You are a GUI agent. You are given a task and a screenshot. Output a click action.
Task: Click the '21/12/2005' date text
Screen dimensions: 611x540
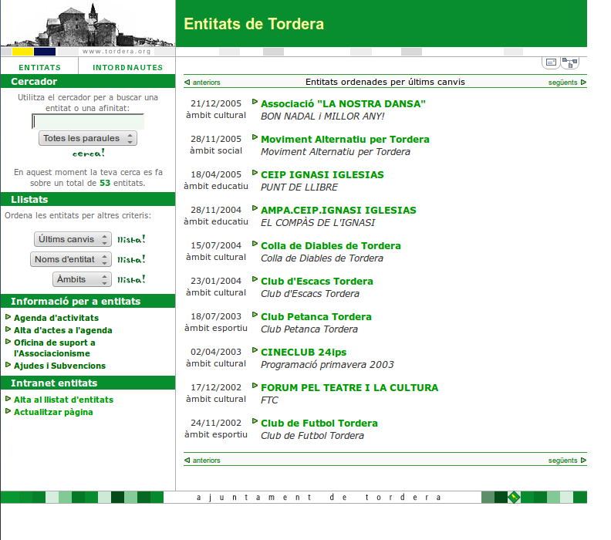(x=216, y=103)
